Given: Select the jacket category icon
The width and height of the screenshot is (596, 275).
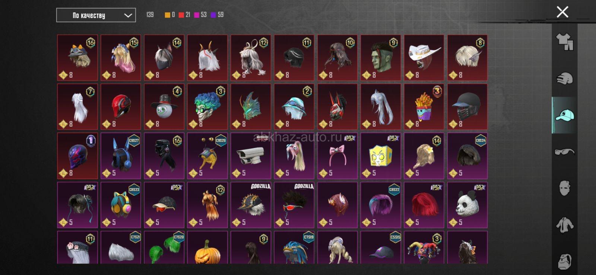Looking at the screenshot, I should 565,225.
